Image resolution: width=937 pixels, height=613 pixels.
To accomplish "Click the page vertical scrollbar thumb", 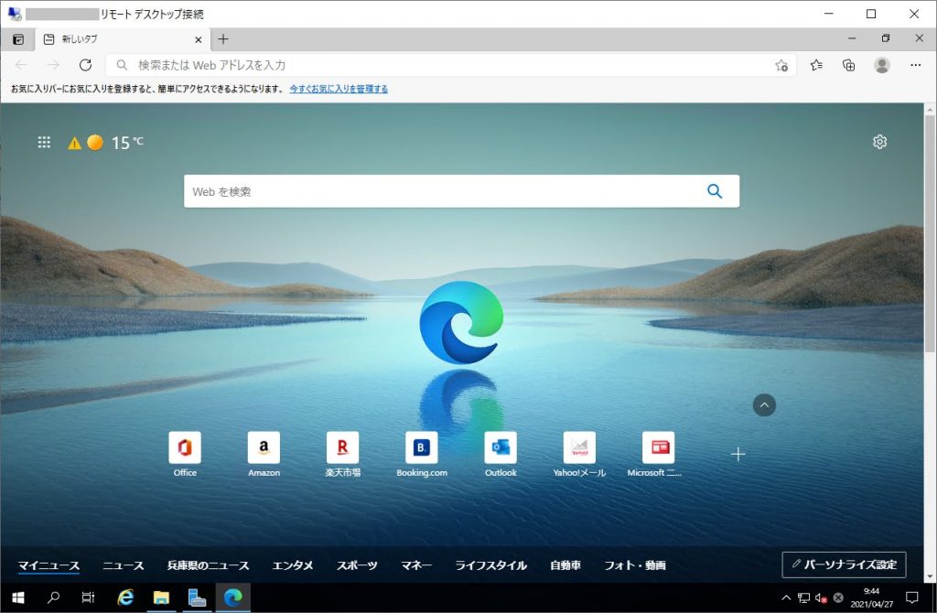I will click(930, 233).
